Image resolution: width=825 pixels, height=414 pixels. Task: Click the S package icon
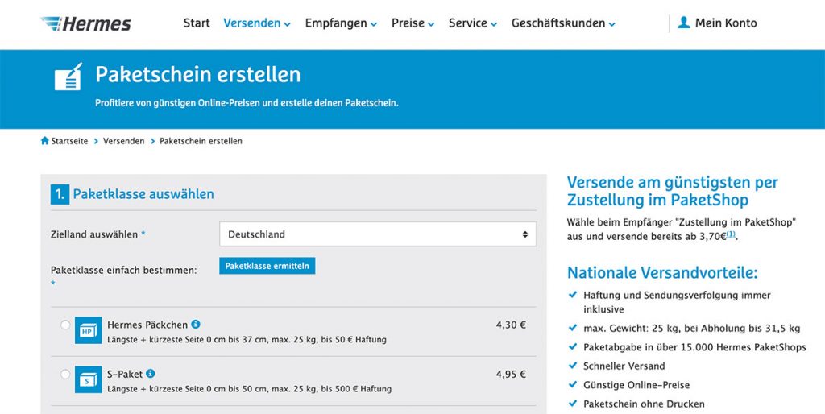pyautogui.click(x=89, y=380)
